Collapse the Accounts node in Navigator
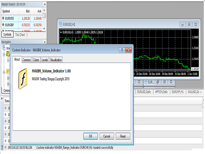Screen dimensions: 205x154 [4, 55]
